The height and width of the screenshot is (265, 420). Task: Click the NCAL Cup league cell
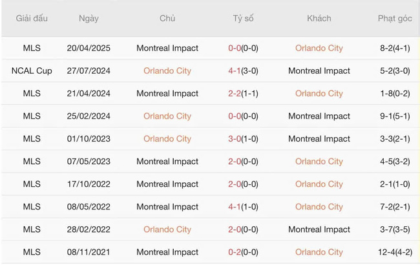pos(32,70)
